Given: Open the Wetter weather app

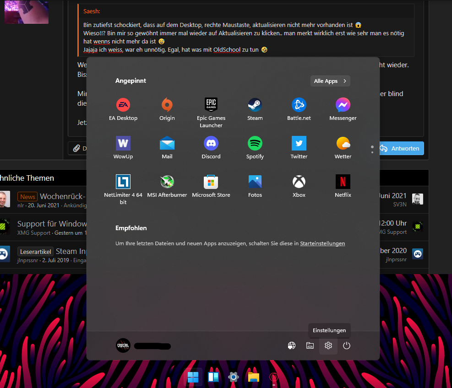Looking at the screenshot, I should point(343,148).
